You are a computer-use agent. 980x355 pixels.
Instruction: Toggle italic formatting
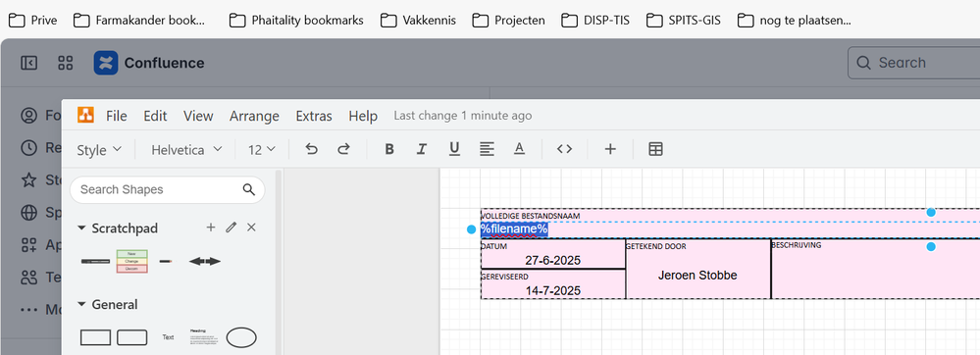pos(422,149)
